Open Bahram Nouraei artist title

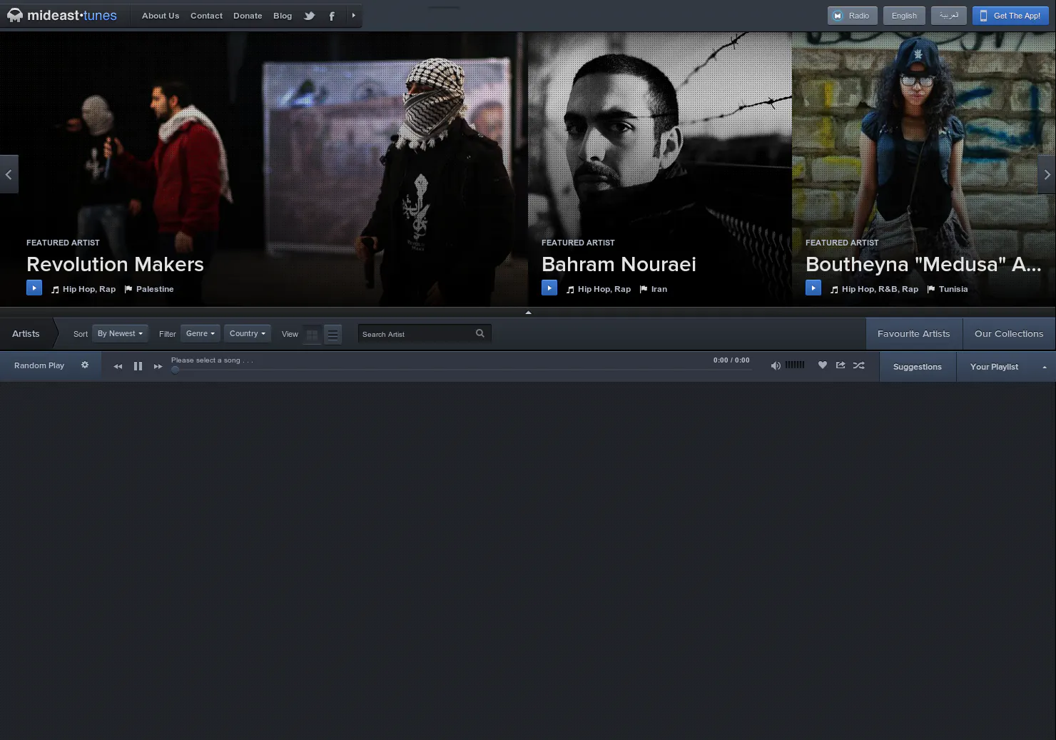click(x=619, y=264)
